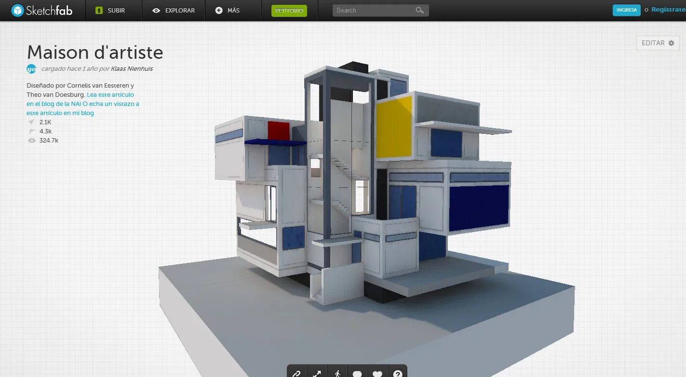Open the EXPLORAR menu
The height and width of the screenshot is (377, 686).
[174, 10]
